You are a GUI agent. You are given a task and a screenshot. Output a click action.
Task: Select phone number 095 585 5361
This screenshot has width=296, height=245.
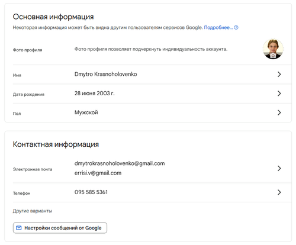coord(91,192)
